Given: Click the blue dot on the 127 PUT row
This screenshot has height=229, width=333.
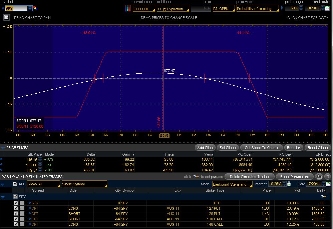Looking at the screenshot, I should click(30, 208).
